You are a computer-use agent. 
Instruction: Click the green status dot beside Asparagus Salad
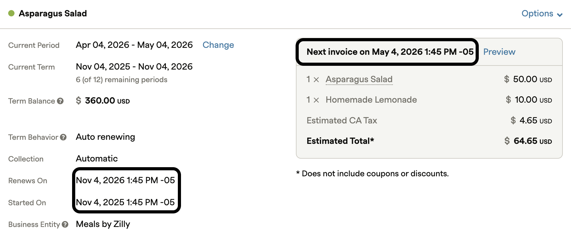11,13
